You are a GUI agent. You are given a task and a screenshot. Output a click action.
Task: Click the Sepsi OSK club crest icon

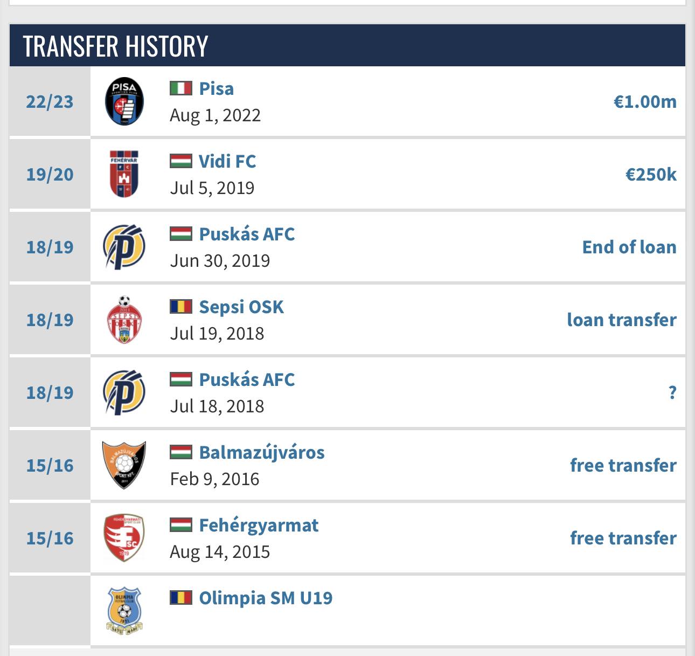124,320
